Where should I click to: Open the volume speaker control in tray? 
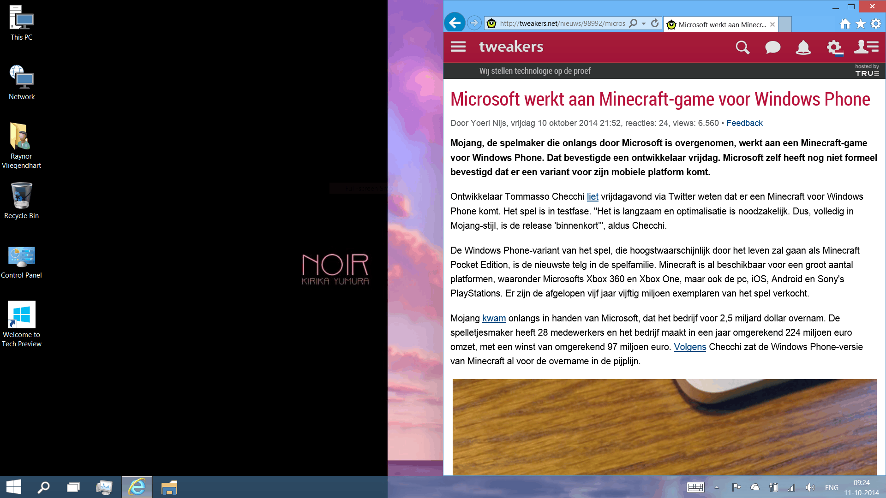(x=810, y=487)
